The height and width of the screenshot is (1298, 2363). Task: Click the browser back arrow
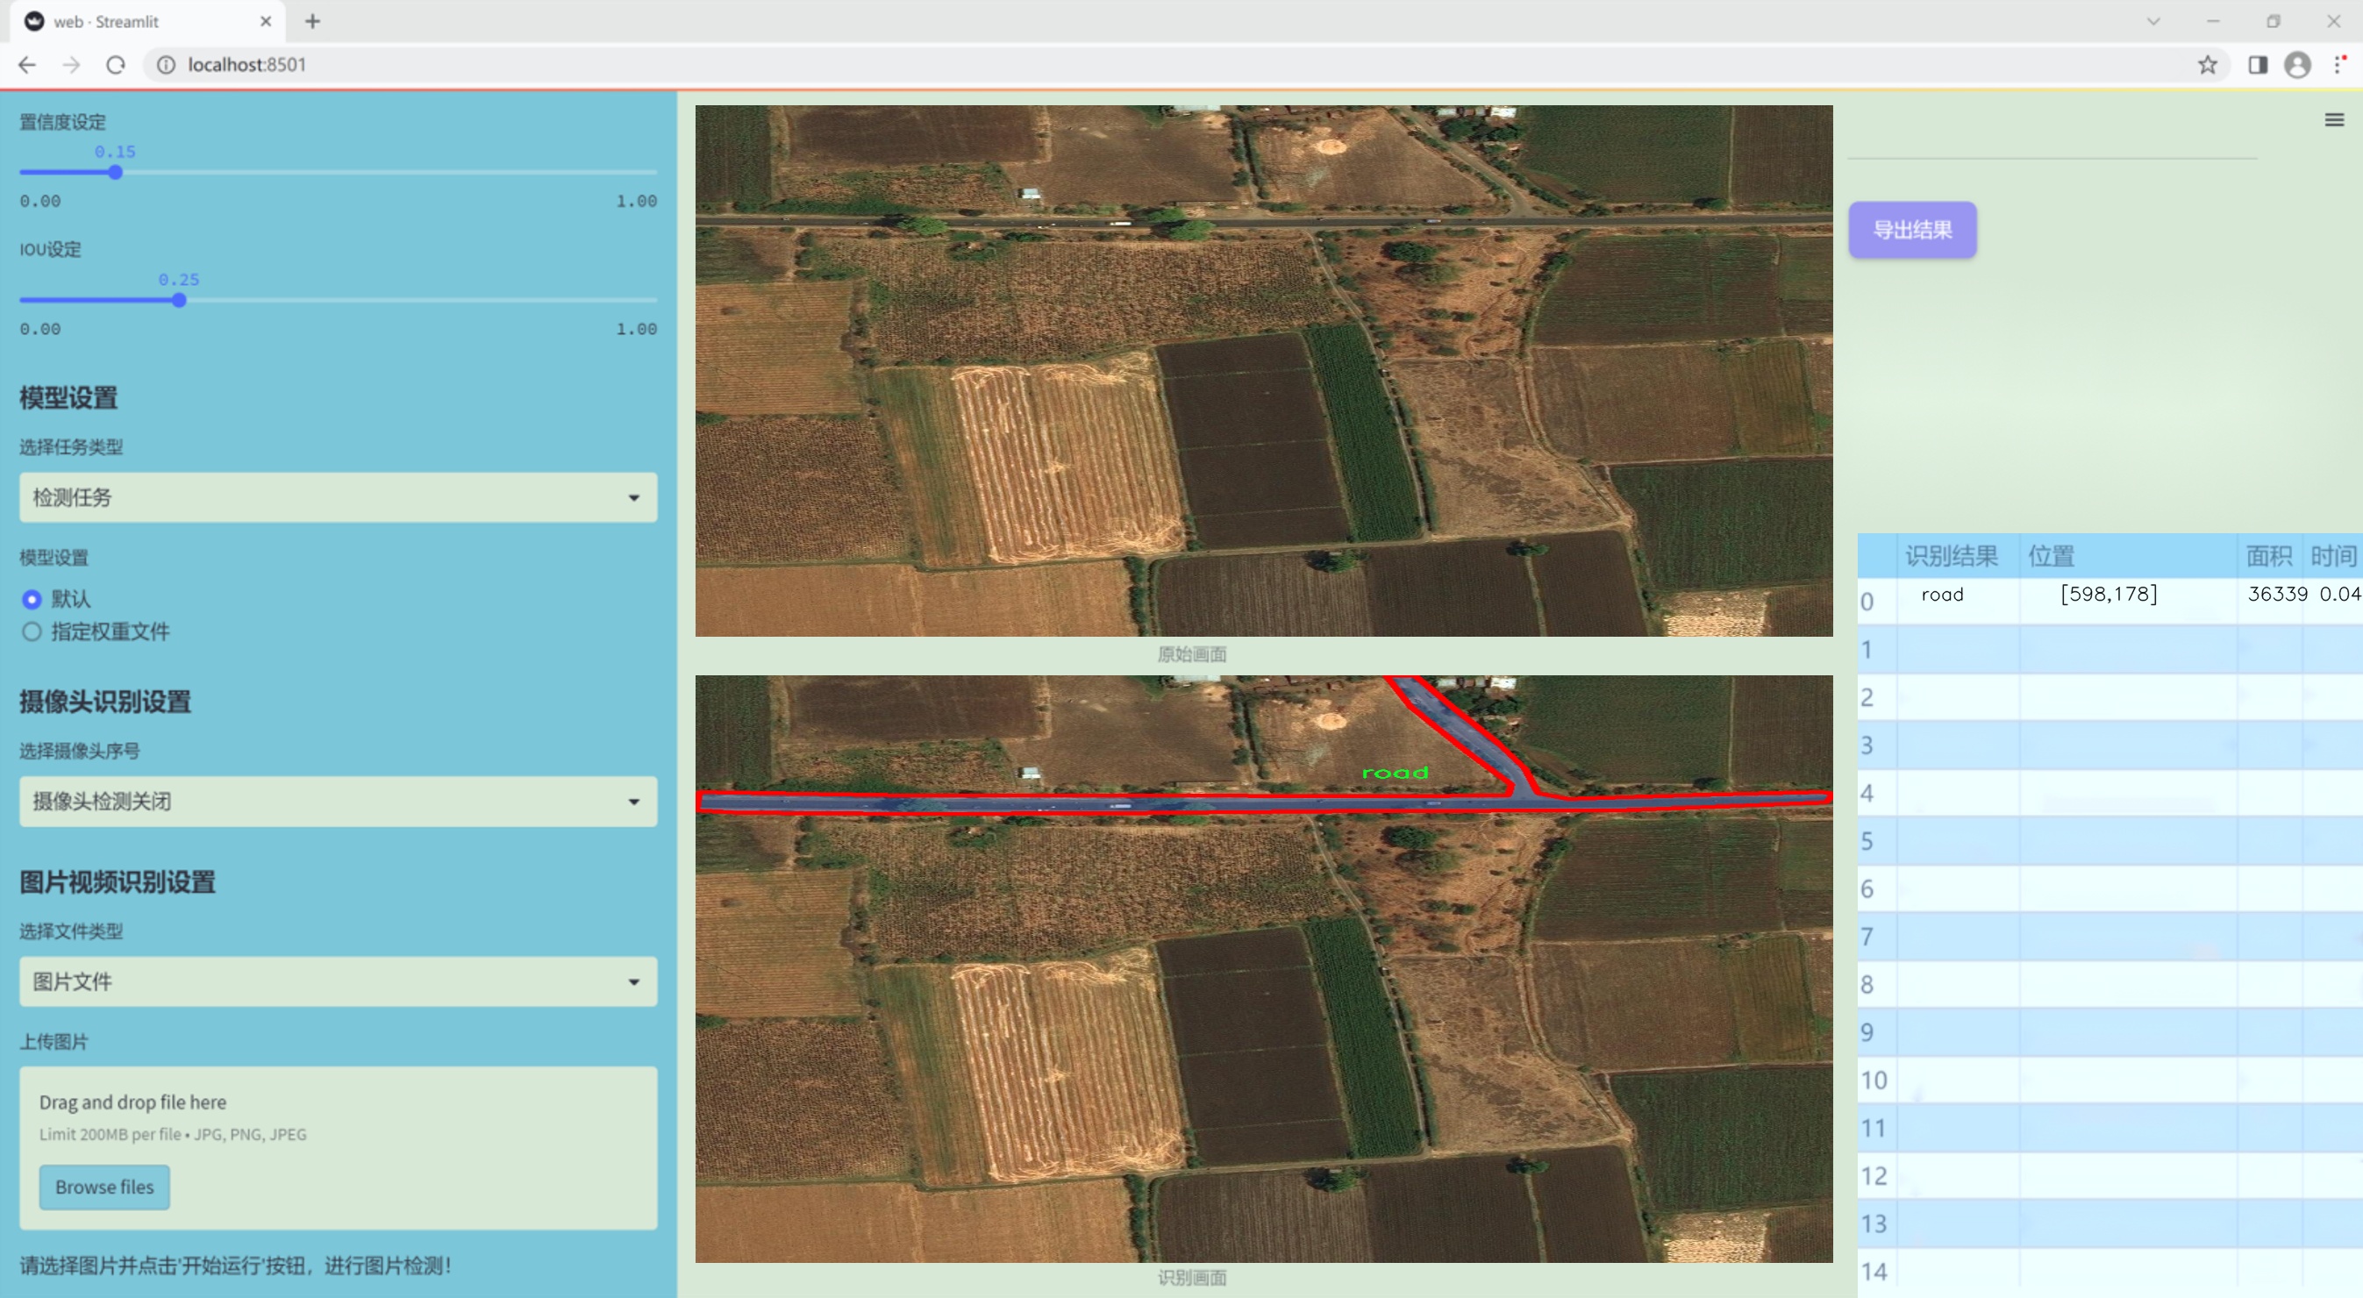(x=27, y=65)
